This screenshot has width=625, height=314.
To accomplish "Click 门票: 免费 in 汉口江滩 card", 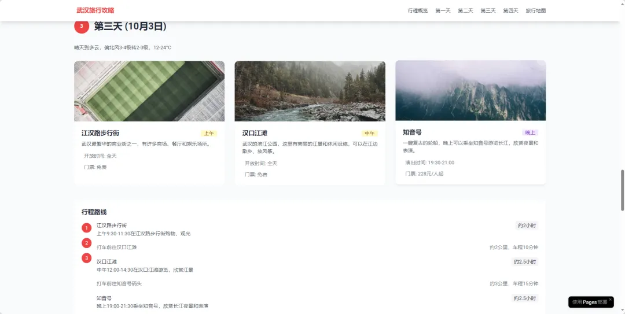I will (x=256, y=175).
